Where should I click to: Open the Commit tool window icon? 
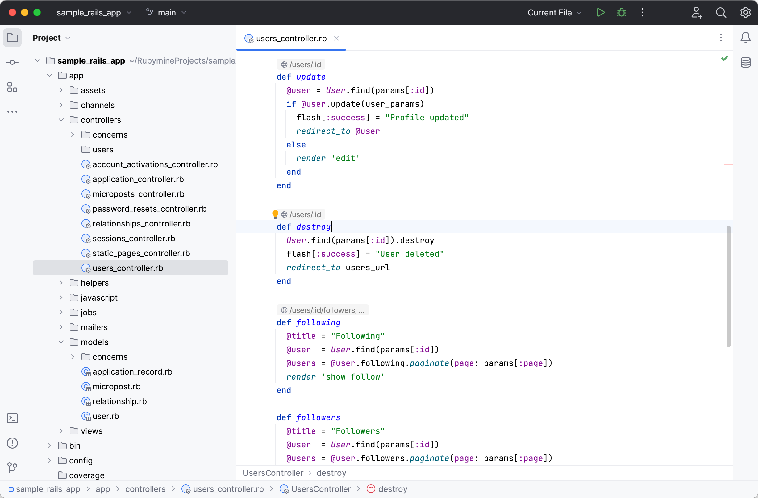(12, 62)
